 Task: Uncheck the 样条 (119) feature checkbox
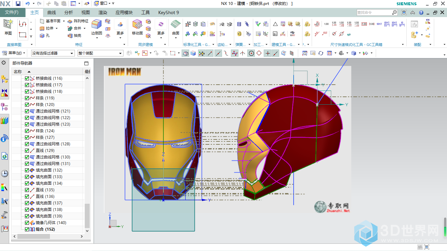click(27, 98)
